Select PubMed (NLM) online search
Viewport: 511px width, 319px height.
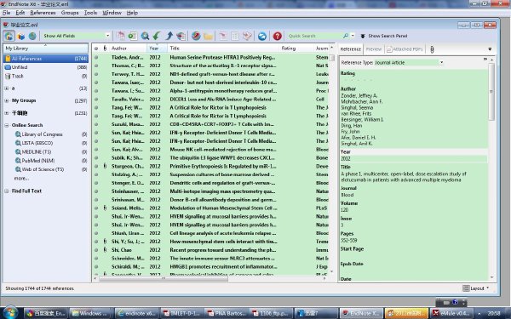point(38,161)
